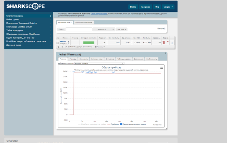Click the SharkScope logo
Image resolution: width=227 pixels, height=143 pixels.
point(26,6)
